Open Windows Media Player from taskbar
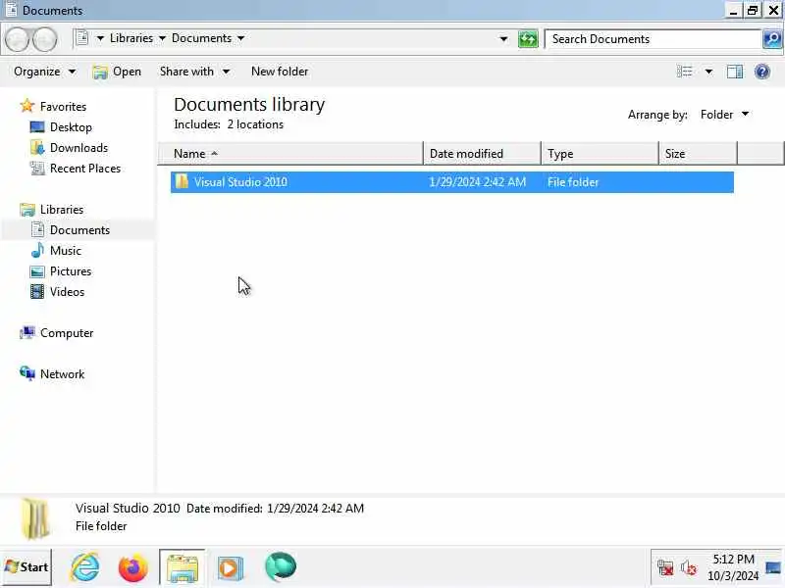The width and height of the screenshot is (785, 588). coord(231,568)
